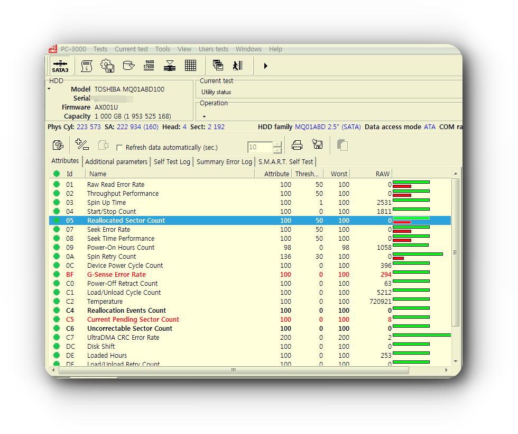Click the PC-3000 application logo icon
518x434 pixels.
53,49
